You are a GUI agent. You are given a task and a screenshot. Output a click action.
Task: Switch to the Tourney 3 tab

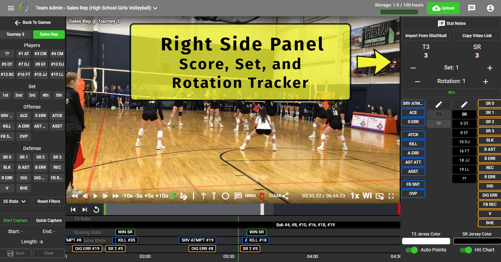click(16, 34)
